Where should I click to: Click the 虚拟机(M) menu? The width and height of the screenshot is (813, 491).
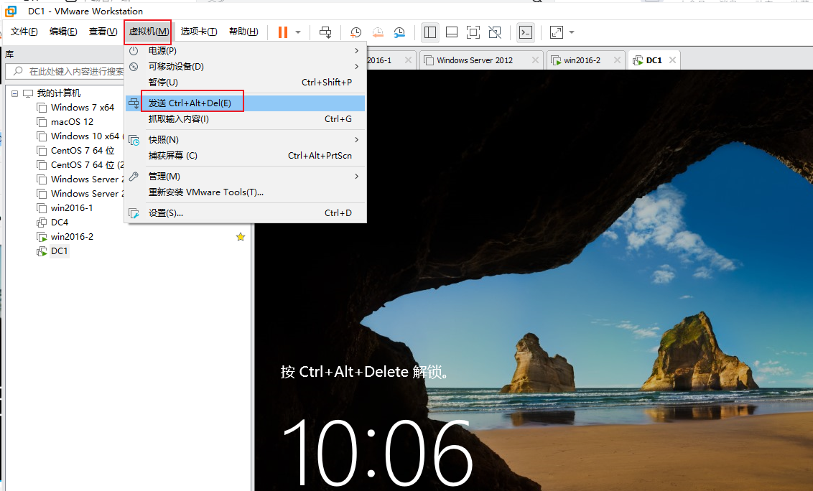[x=148, y=32]
